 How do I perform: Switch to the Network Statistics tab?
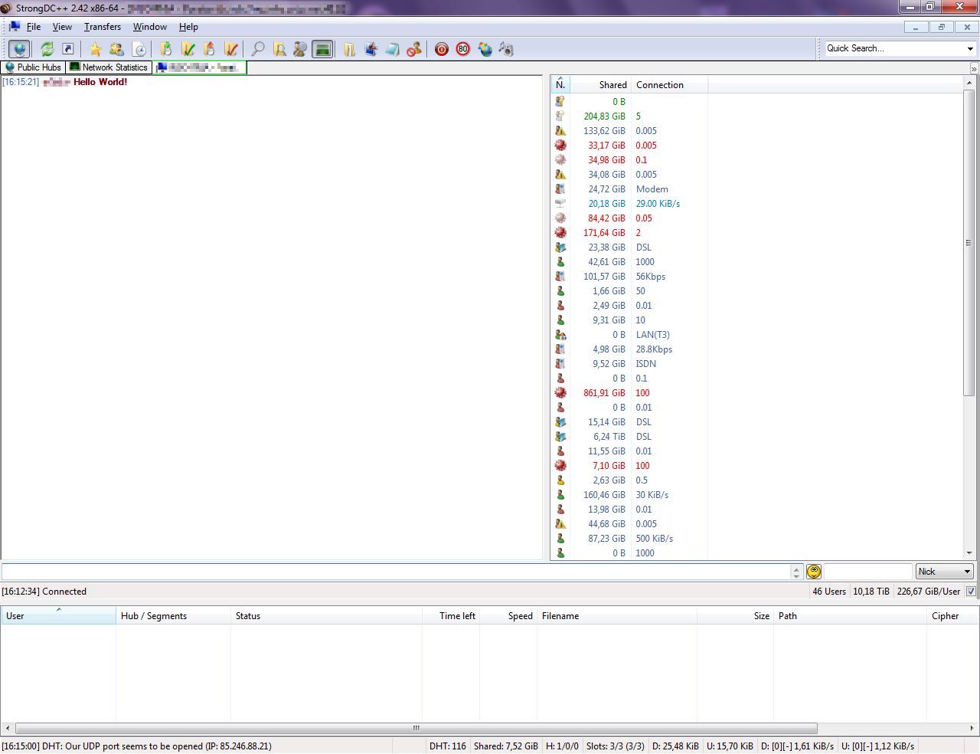coord(109,67)
